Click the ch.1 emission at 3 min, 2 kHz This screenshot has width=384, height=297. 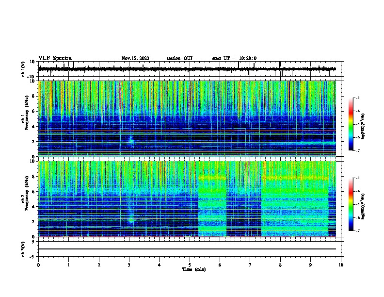click(131, 141)
